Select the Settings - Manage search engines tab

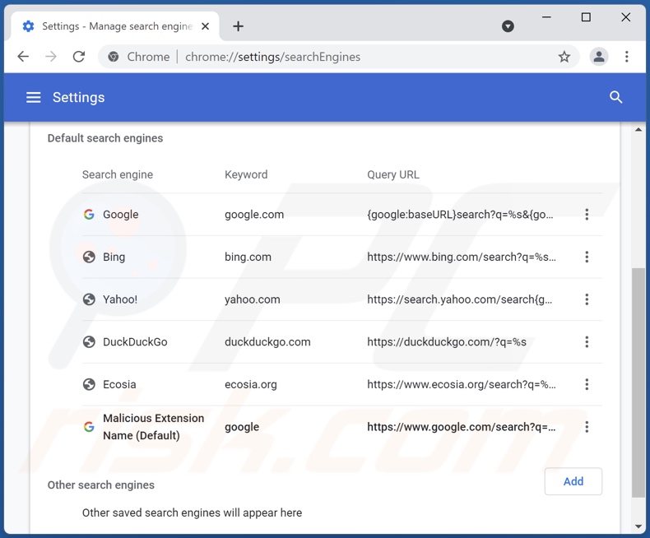(115, 26)
